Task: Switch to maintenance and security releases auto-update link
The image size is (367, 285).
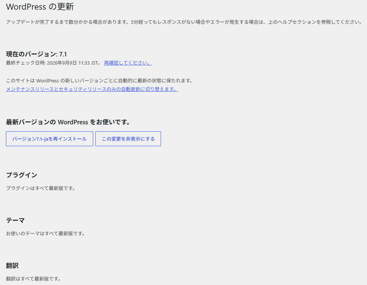Action: pyautogui.click(x=92, y=89)
